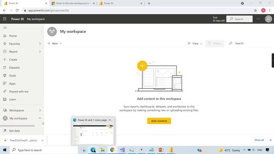The image size is (274, 154).
Task: Open a new browser tab
Action: tap(149, 3)
